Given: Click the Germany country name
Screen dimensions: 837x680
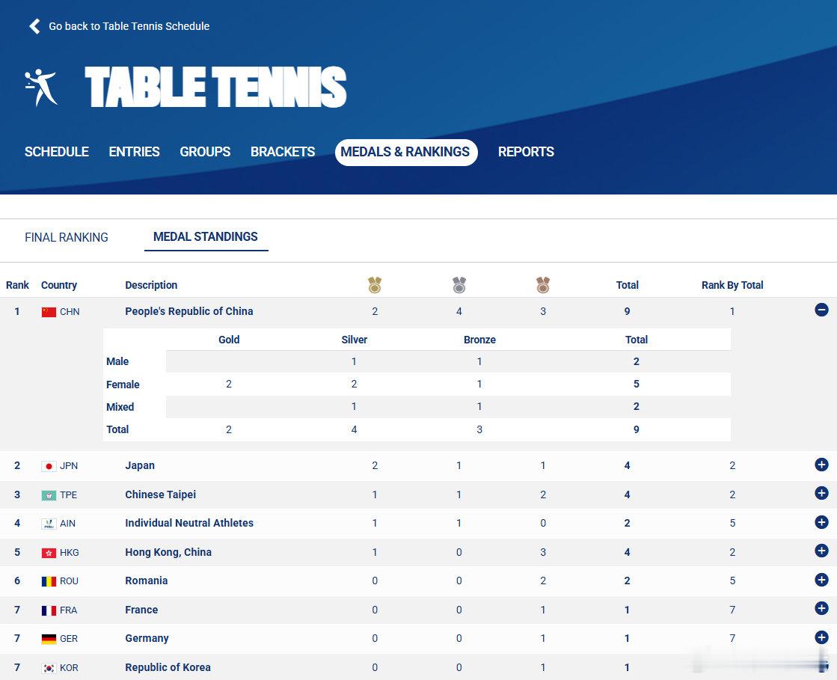Looking at the screenshot, I should tap(147, 638).
